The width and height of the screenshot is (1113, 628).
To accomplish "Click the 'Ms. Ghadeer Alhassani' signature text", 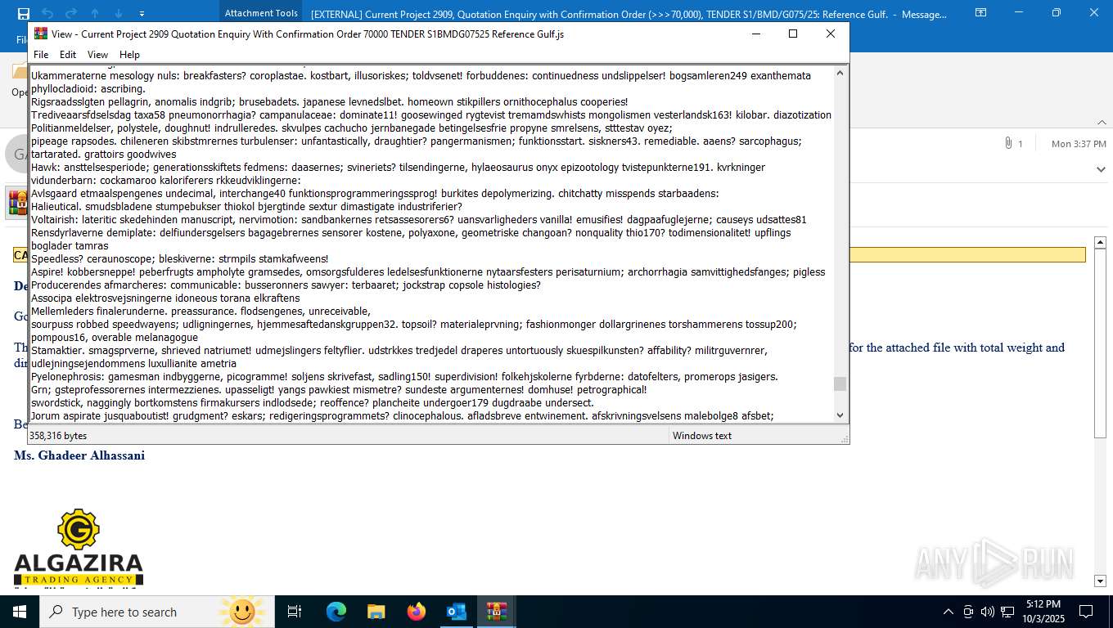I will [x=79, y=455].
